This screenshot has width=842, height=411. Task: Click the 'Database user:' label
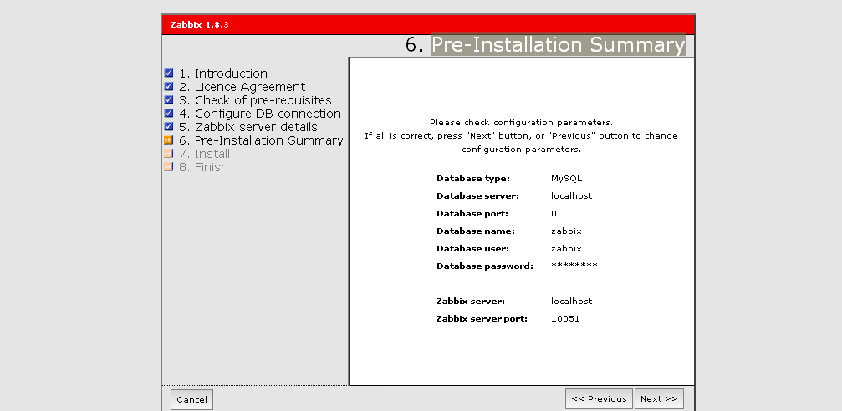472,249
